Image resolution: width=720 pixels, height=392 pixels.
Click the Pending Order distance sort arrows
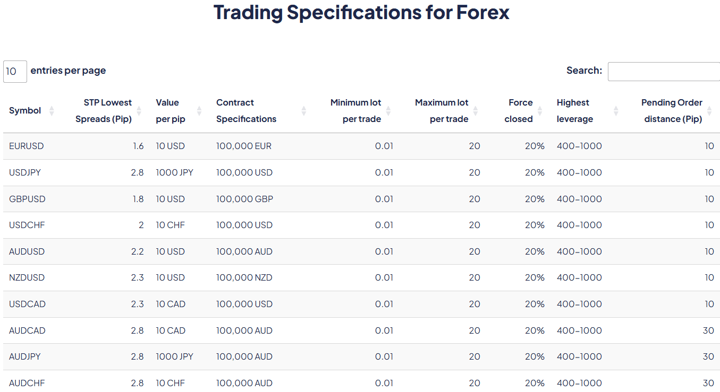pyautogui.click(x=710, y=110)
